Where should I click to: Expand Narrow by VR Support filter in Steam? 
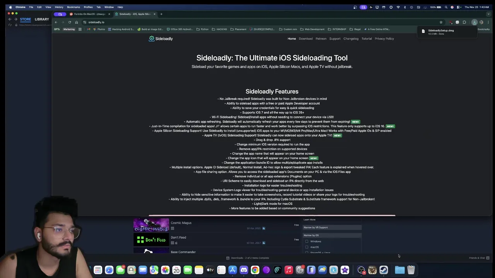point(332,227)
